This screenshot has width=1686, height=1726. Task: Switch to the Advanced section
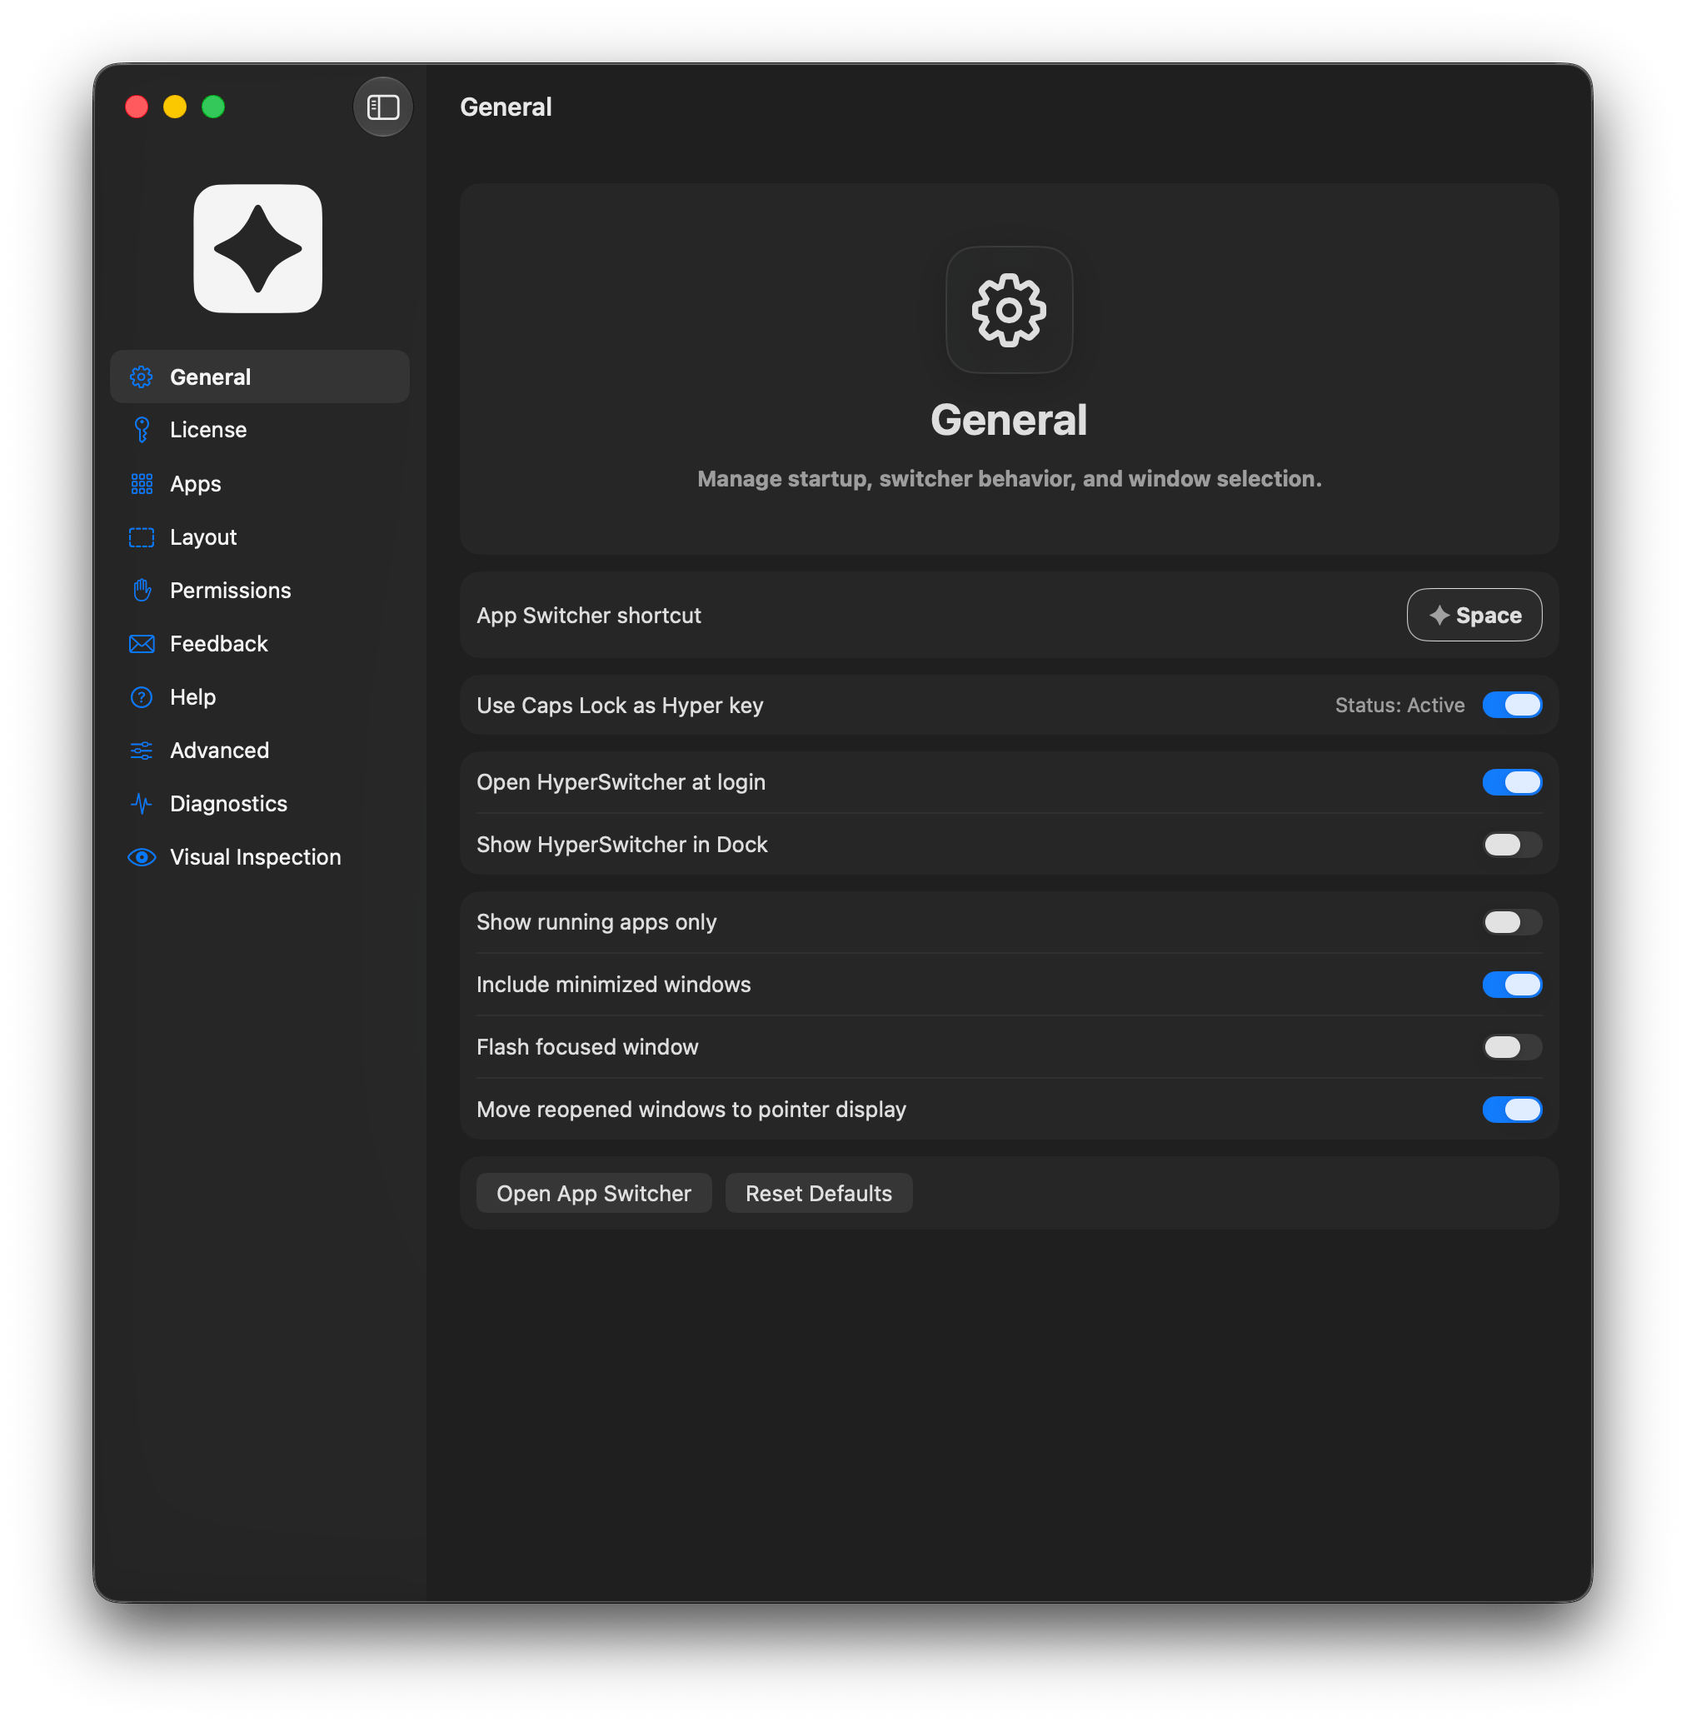click(x=259, y=751)
